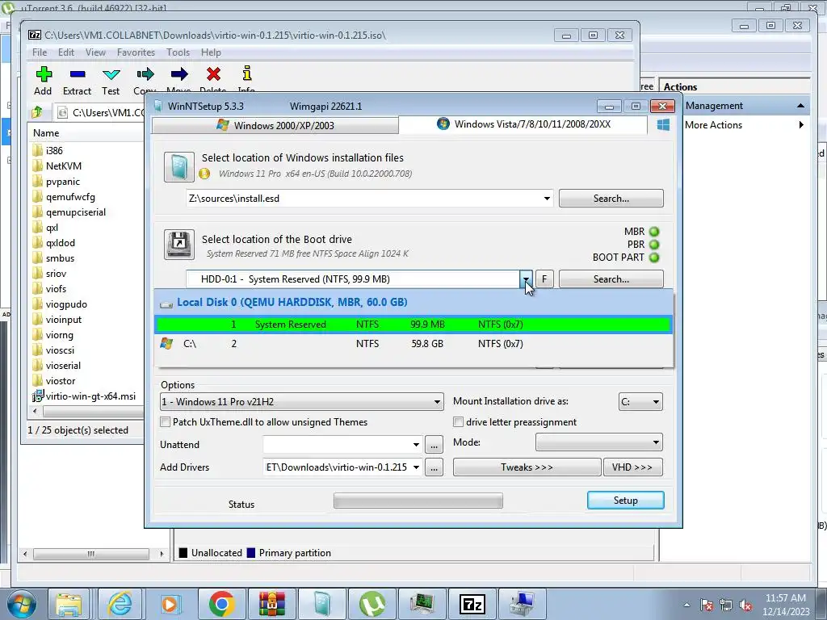The height and width of the screenshot is (620, 827).
Task: Click the PBR green status indicator
Action: point(654,245)
